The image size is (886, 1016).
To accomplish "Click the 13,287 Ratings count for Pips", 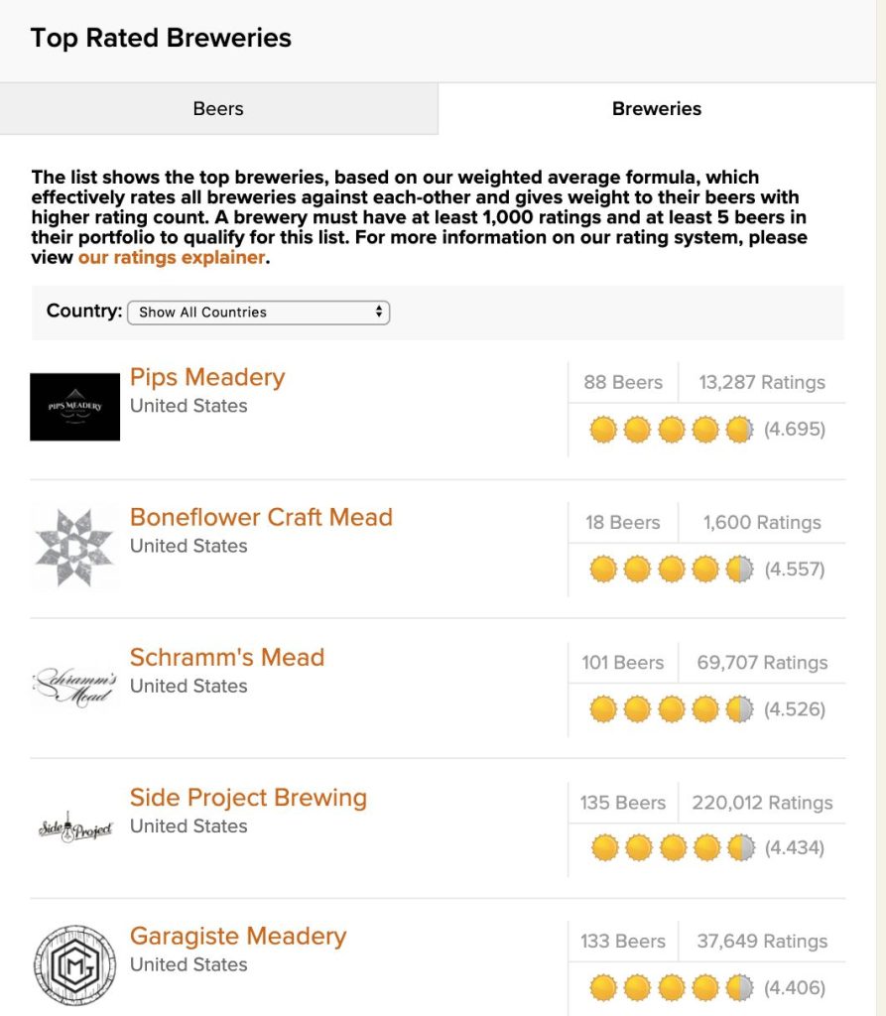I will 762,382.
